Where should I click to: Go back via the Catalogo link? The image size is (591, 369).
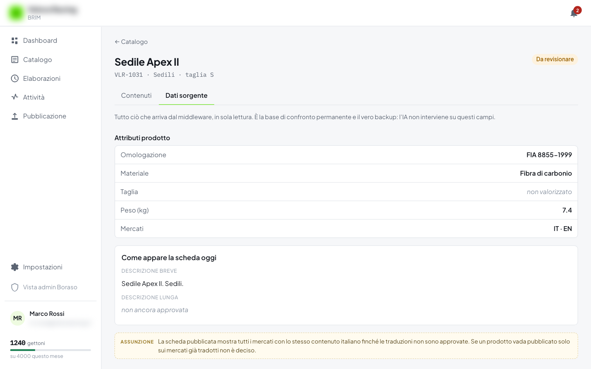[131, 42]
